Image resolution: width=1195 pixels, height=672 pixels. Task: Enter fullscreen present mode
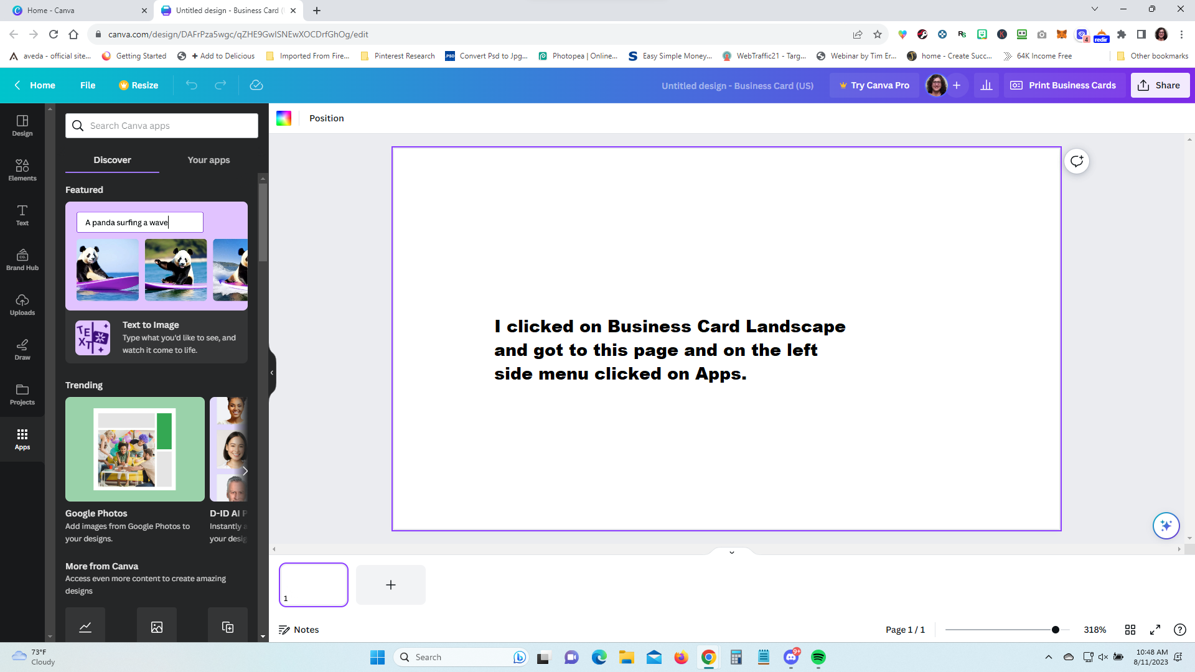1155,630
